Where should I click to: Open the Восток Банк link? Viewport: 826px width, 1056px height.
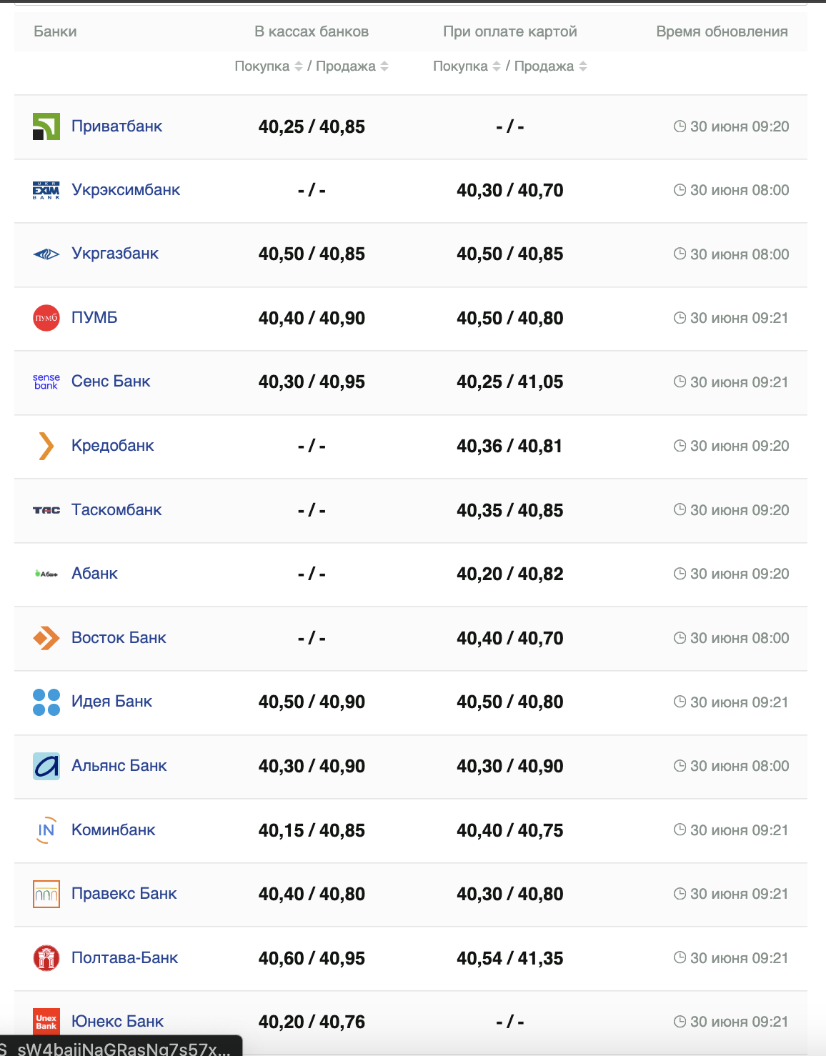(119, 638)
